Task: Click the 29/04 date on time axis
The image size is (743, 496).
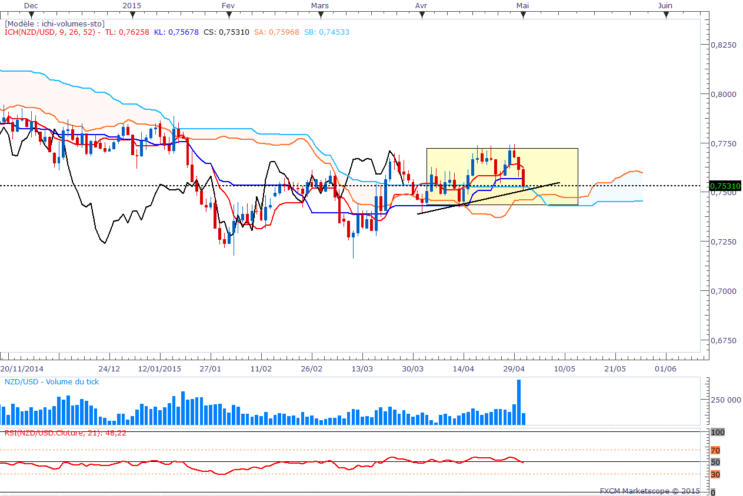Action: (x=514, y=368)
